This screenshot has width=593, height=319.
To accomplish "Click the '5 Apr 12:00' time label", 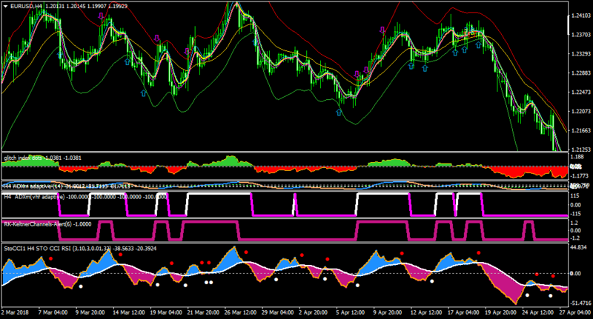I will tap(350, 312).
